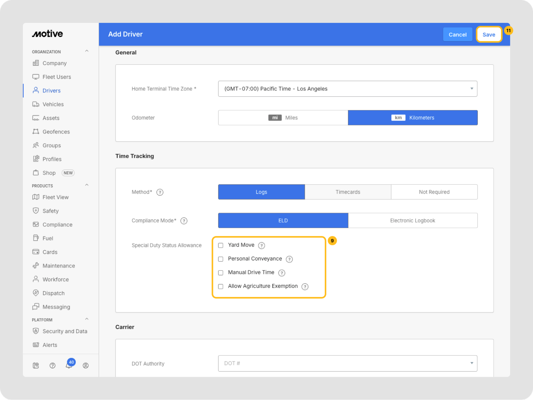The height and width of the screenshot is (400, 533).
Task: Click the notifications bell icon
Action: tap(69, 365)
